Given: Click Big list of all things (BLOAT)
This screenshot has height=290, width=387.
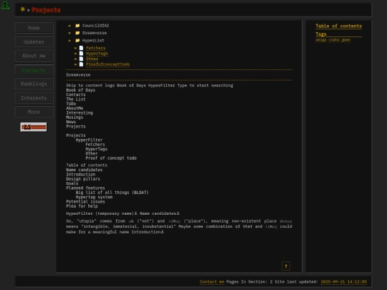Looking at the screenshot, I should (112, 193).
